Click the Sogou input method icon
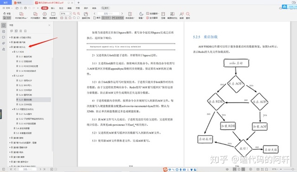Screen dimensions: 297x172 coord(165,170)
